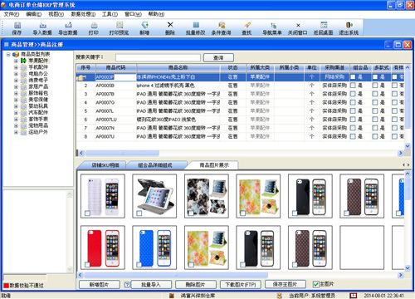Click the folder icon beside 手机配件

pos(24,67)
